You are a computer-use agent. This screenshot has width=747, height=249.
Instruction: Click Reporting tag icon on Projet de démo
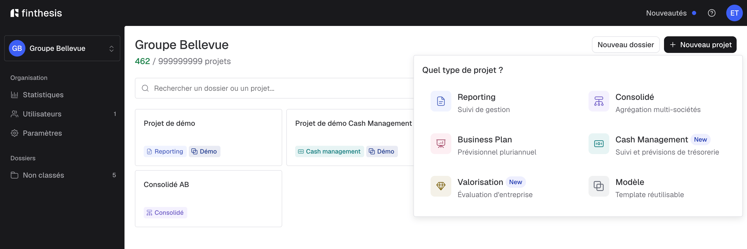tap(149, 151)
